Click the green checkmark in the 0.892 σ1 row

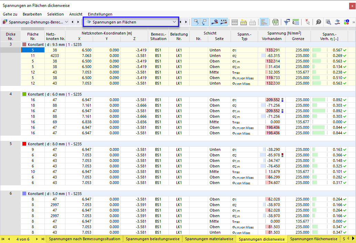point(345,100)
